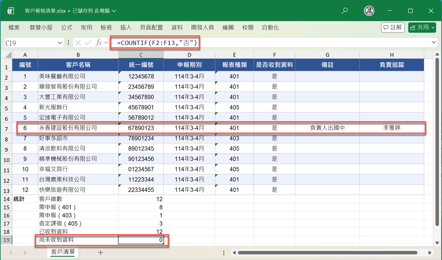Expand the Name Box dropdown

[x=60, y=43]
